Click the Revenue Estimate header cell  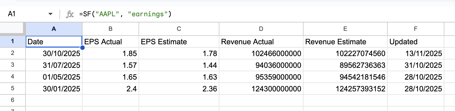(345, 41)
